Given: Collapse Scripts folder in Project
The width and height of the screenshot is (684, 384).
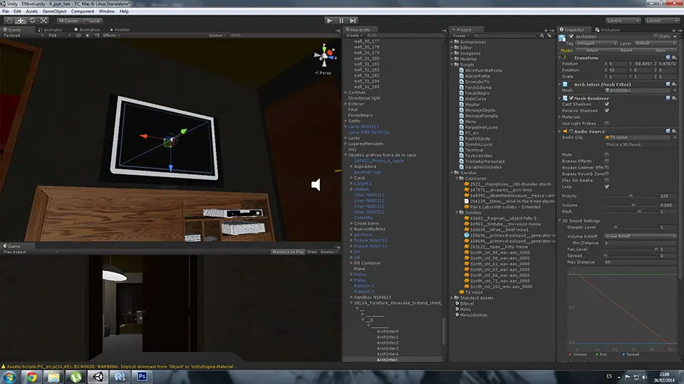Looking at the screenshot, I should pyautogui.click(x=452, y=65).
